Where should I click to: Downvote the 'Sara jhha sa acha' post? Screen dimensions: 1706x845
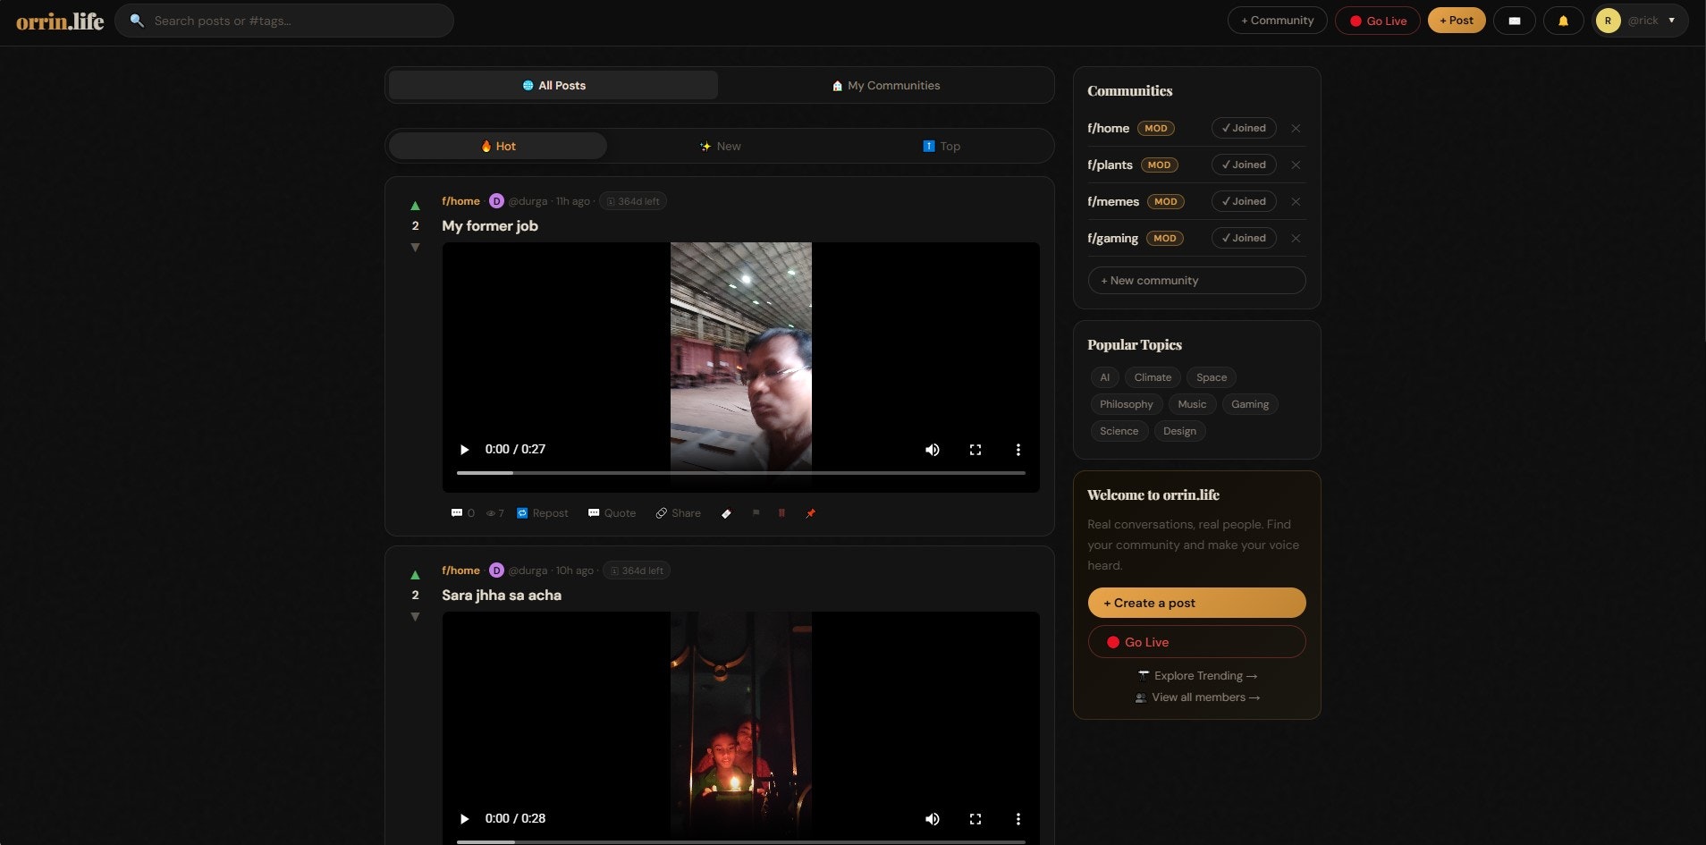[416, 617]
